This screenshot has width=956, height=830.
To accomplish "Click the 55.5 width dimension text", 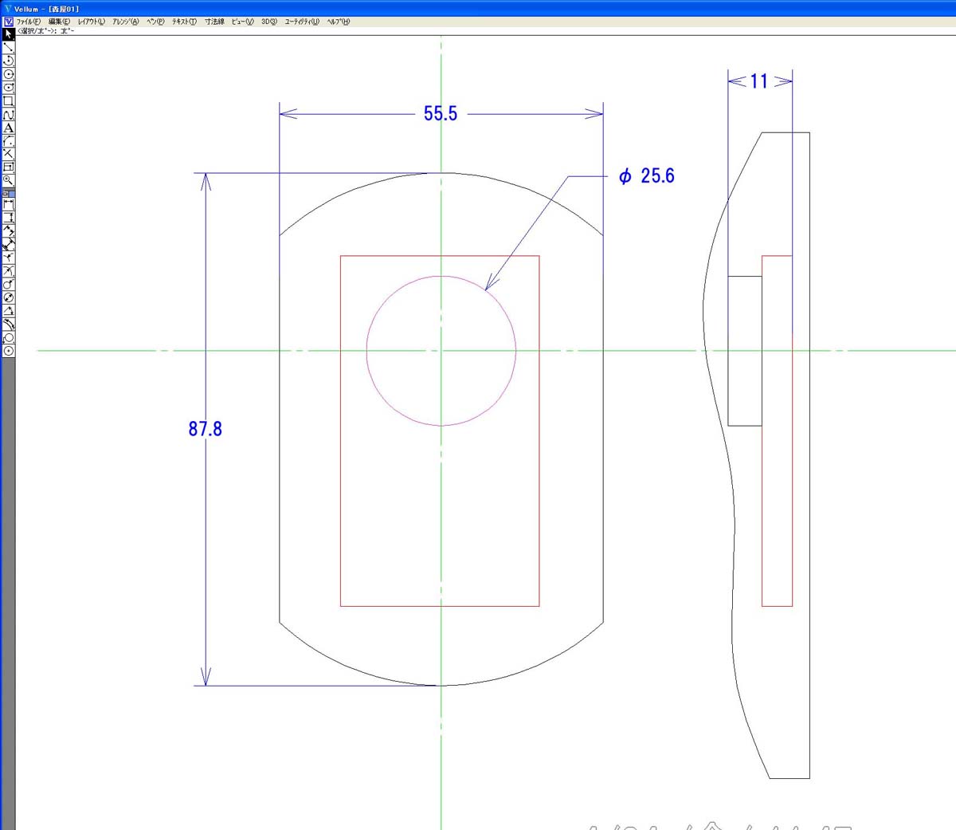I will pyautogui.click(x=441, y=114).
